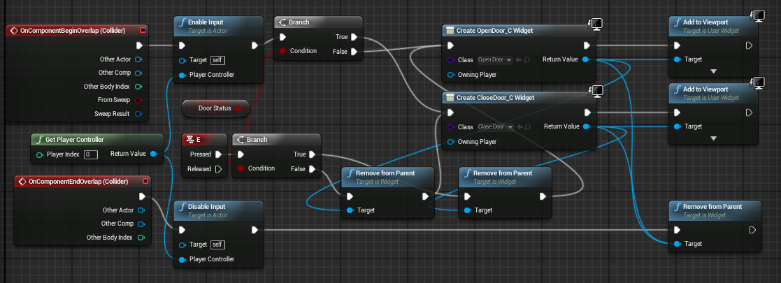Click the exec output pin of upper Add to Viewport

tap(749, 45)
